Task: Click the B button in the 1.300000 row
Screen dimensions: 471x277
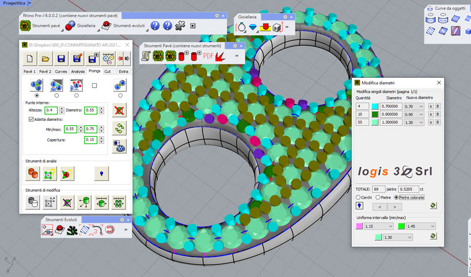Action: click(438, 123)
